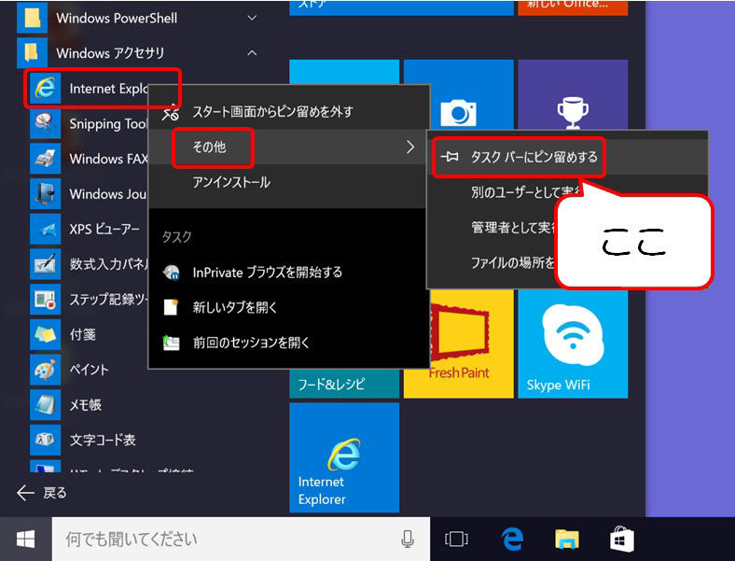This screenshot has height=561, width=735.
Task: Click the Windows PowerShell folder icon
Action: coord(32,18)
